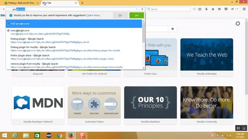
Task: Open More ways to customize tile
Action: pos(94,102)
